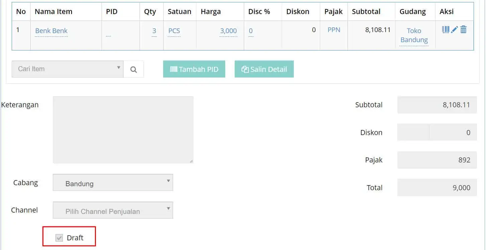Click the barcode icon in Benk Benk row
The image size is (486, 250).
point(446,30)
